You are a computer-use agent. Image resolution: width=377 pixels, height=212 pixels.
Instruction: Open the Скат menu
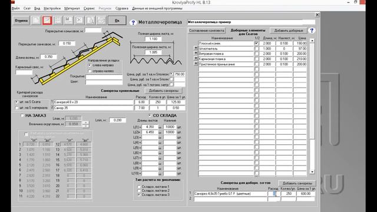pos(27,8)
